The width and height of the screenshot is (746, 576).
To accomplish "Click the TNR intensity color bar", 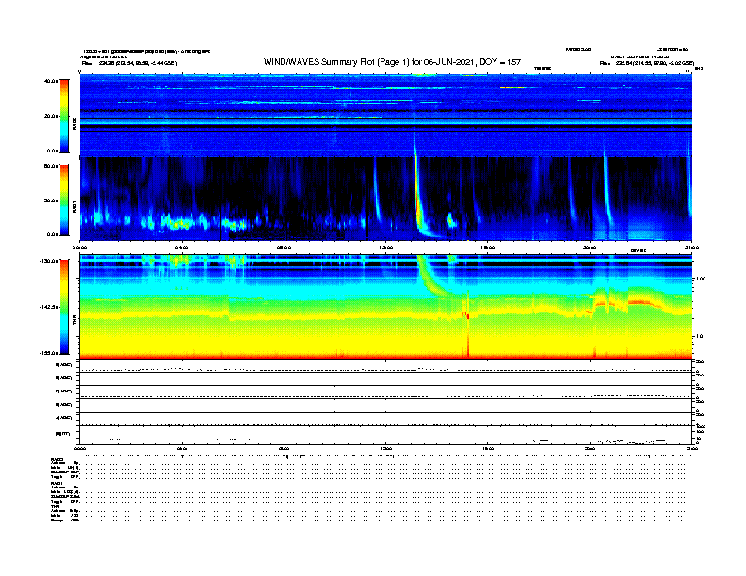I will click(x=64, y=307).
